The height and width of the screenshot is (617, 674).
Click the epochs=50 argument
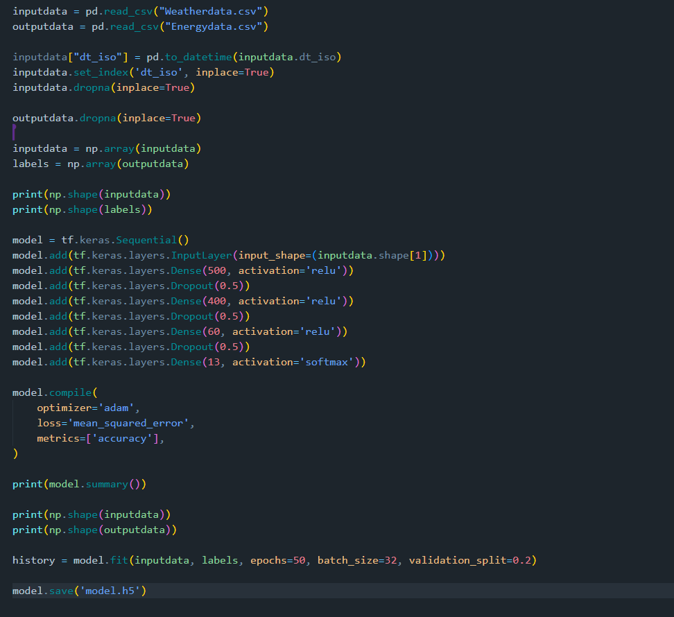pos(277,561)
